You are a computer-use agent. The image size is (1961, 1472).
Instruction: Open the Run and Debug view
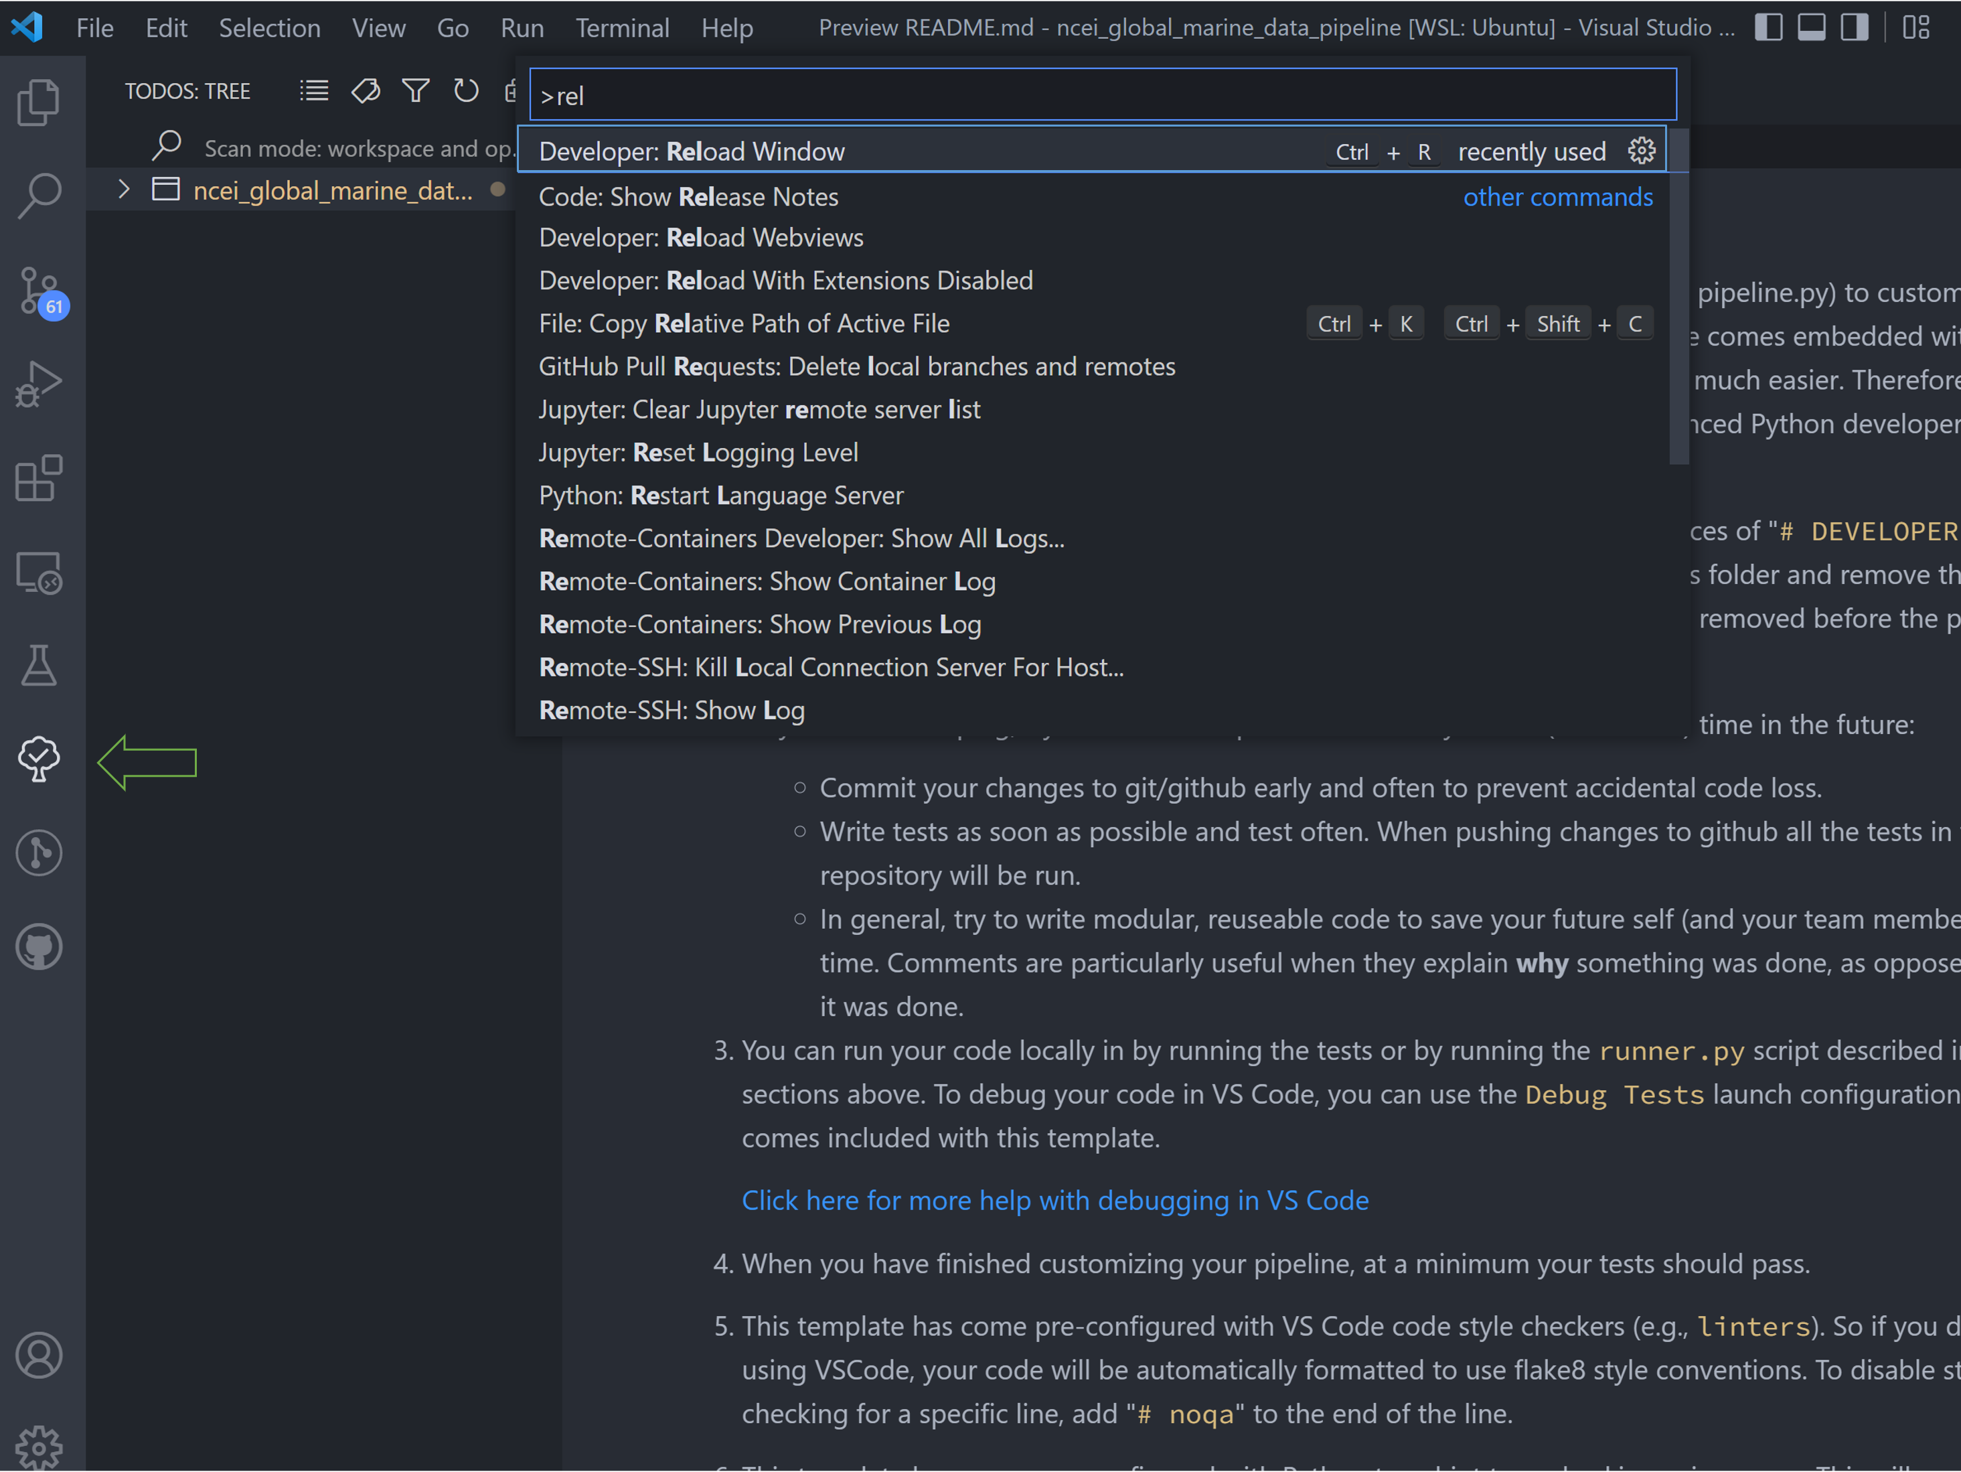tap(39, 385)
